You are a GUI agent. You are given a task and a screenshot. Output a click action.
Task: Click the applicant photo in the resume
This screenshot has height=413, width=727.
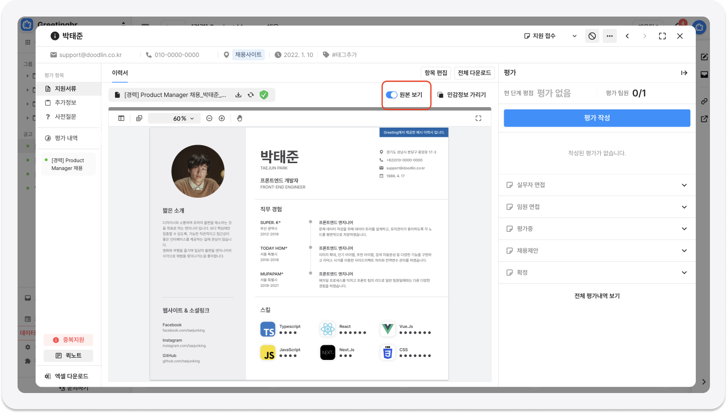(198, 171)
